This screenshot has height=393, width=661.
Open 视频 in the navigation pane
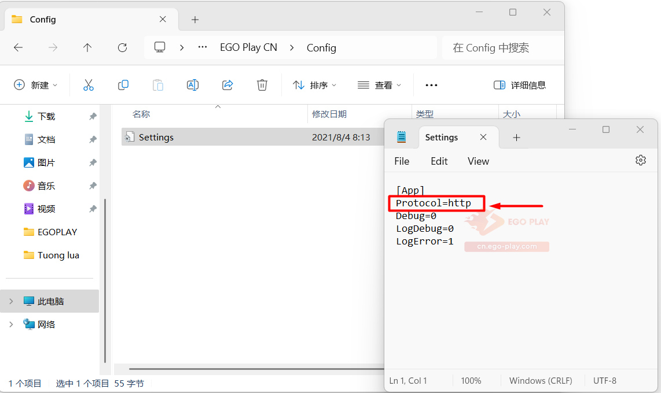[46, 209]
